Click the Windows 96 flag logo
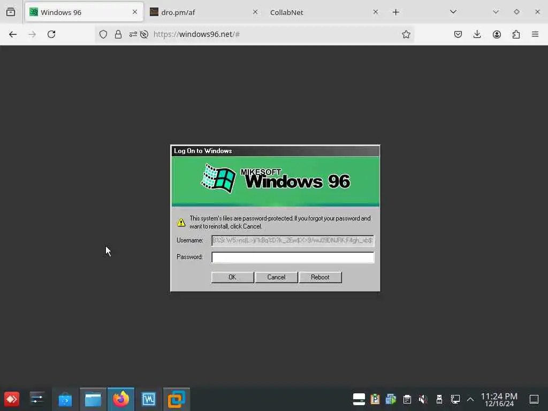Image resolution: width=548 pixels, height=411 pixels. 219,178
